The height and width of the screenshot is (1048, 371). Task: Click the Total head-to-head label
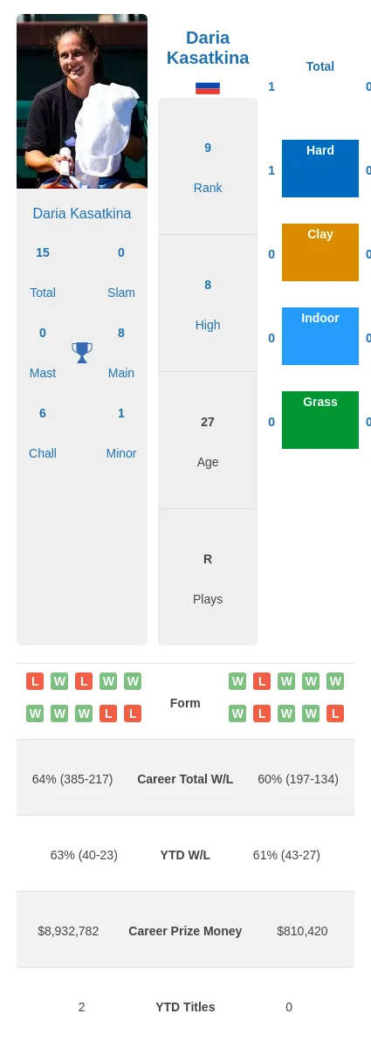click(x=320, y=66)
